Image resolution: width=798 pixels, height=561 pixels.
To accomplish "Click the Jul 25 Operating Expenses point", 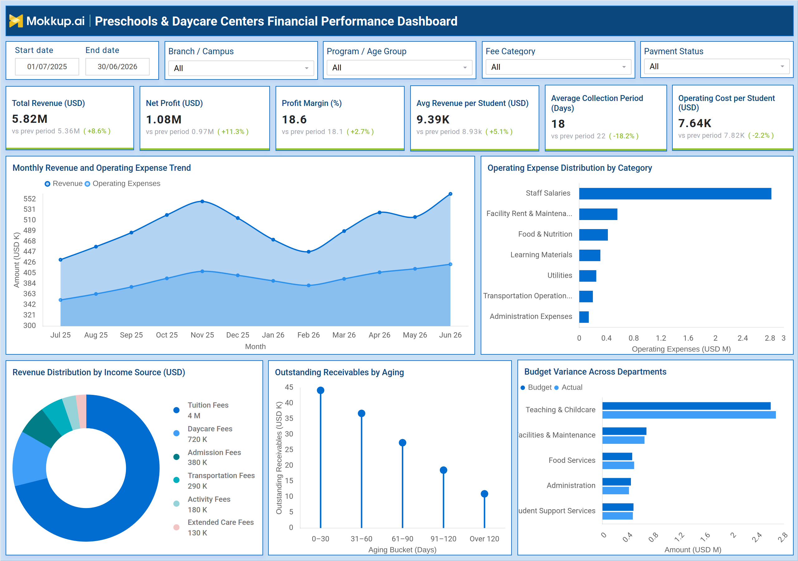I will pyautogui.click(x=60, y=300).
